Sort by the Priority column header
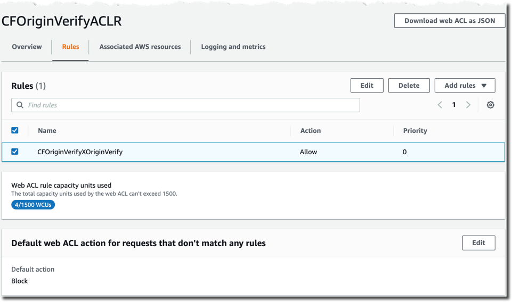Viewport: 512px width, 302px height. (x=415, y=131)
